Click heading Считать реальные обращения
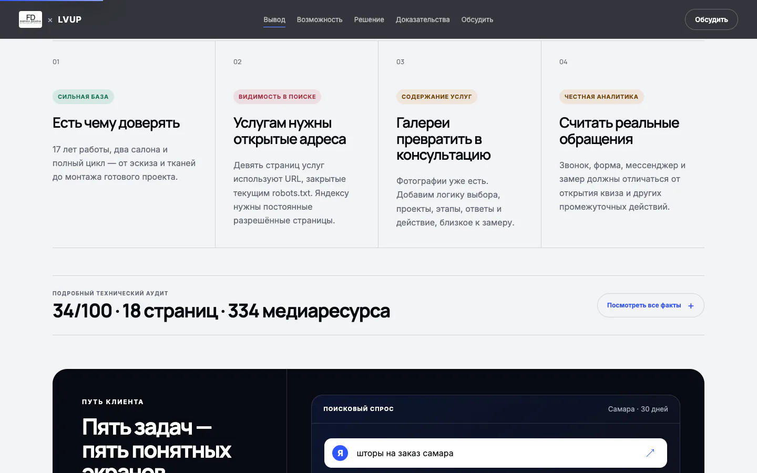The width and height of the screenshot is (757, 473). point(619,131)
